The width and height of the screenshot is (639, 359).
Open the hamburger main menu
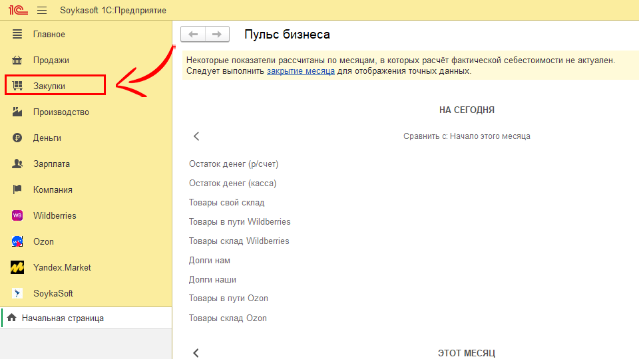click(42, 11)
